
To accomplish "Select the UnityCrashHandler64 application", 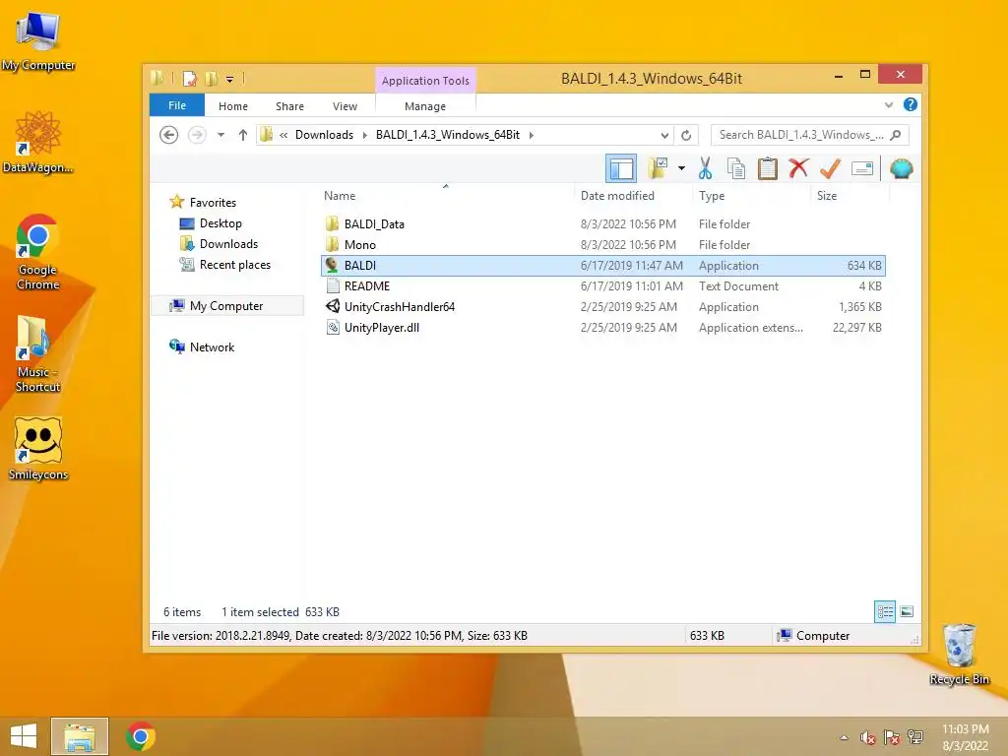I will tap(603, 307).
